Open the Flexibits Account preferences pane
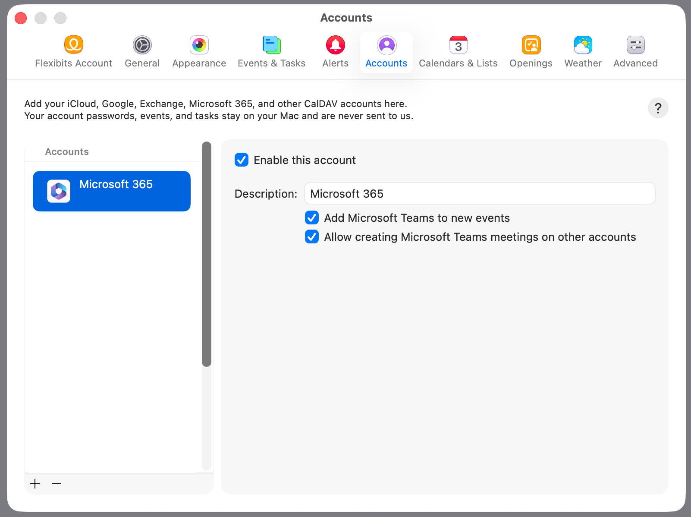 (73, 51)
